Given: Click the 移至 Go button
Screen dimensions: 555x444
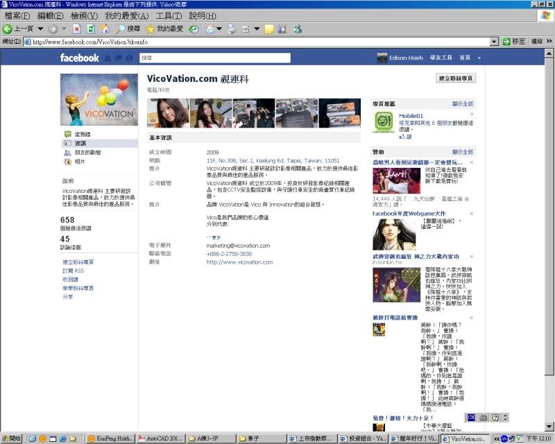Looking at the screenshot, I should (514, 42).
